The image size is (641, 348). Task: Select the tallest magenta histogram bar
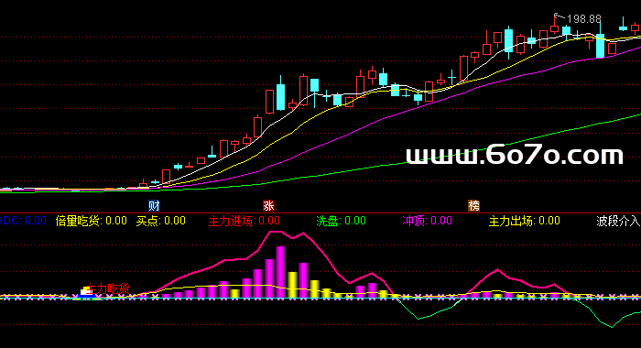tap(280, 272)
